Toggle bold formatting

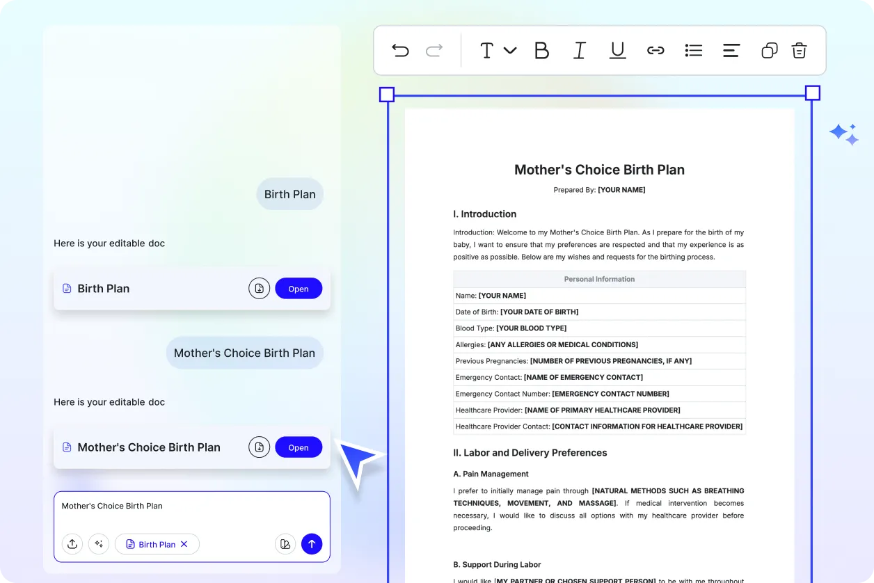[x=541, y=50]
